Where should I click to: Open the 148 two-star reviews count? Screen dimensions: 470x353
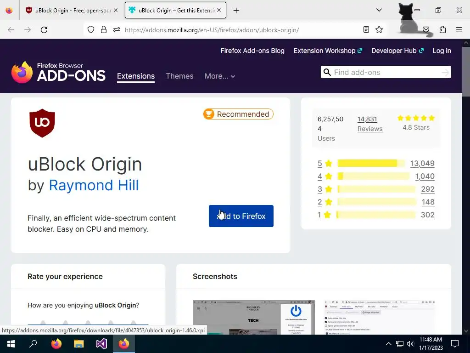tap(428, 202)
